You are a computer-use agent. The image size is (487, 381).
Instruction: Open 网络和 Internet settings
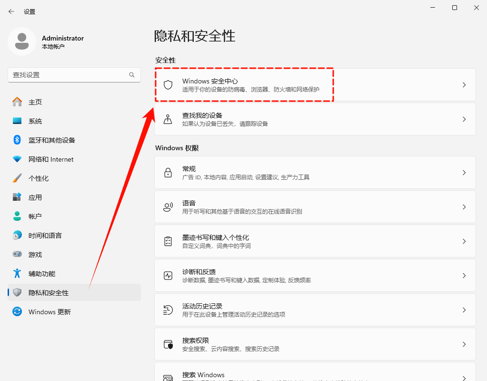(16, 159)
